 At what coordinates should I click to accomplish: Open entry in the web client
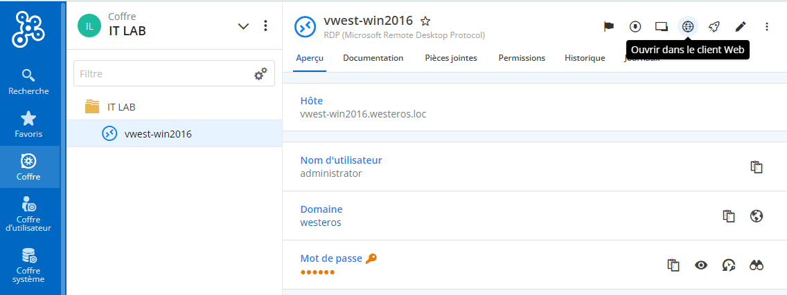pos(687,26)
